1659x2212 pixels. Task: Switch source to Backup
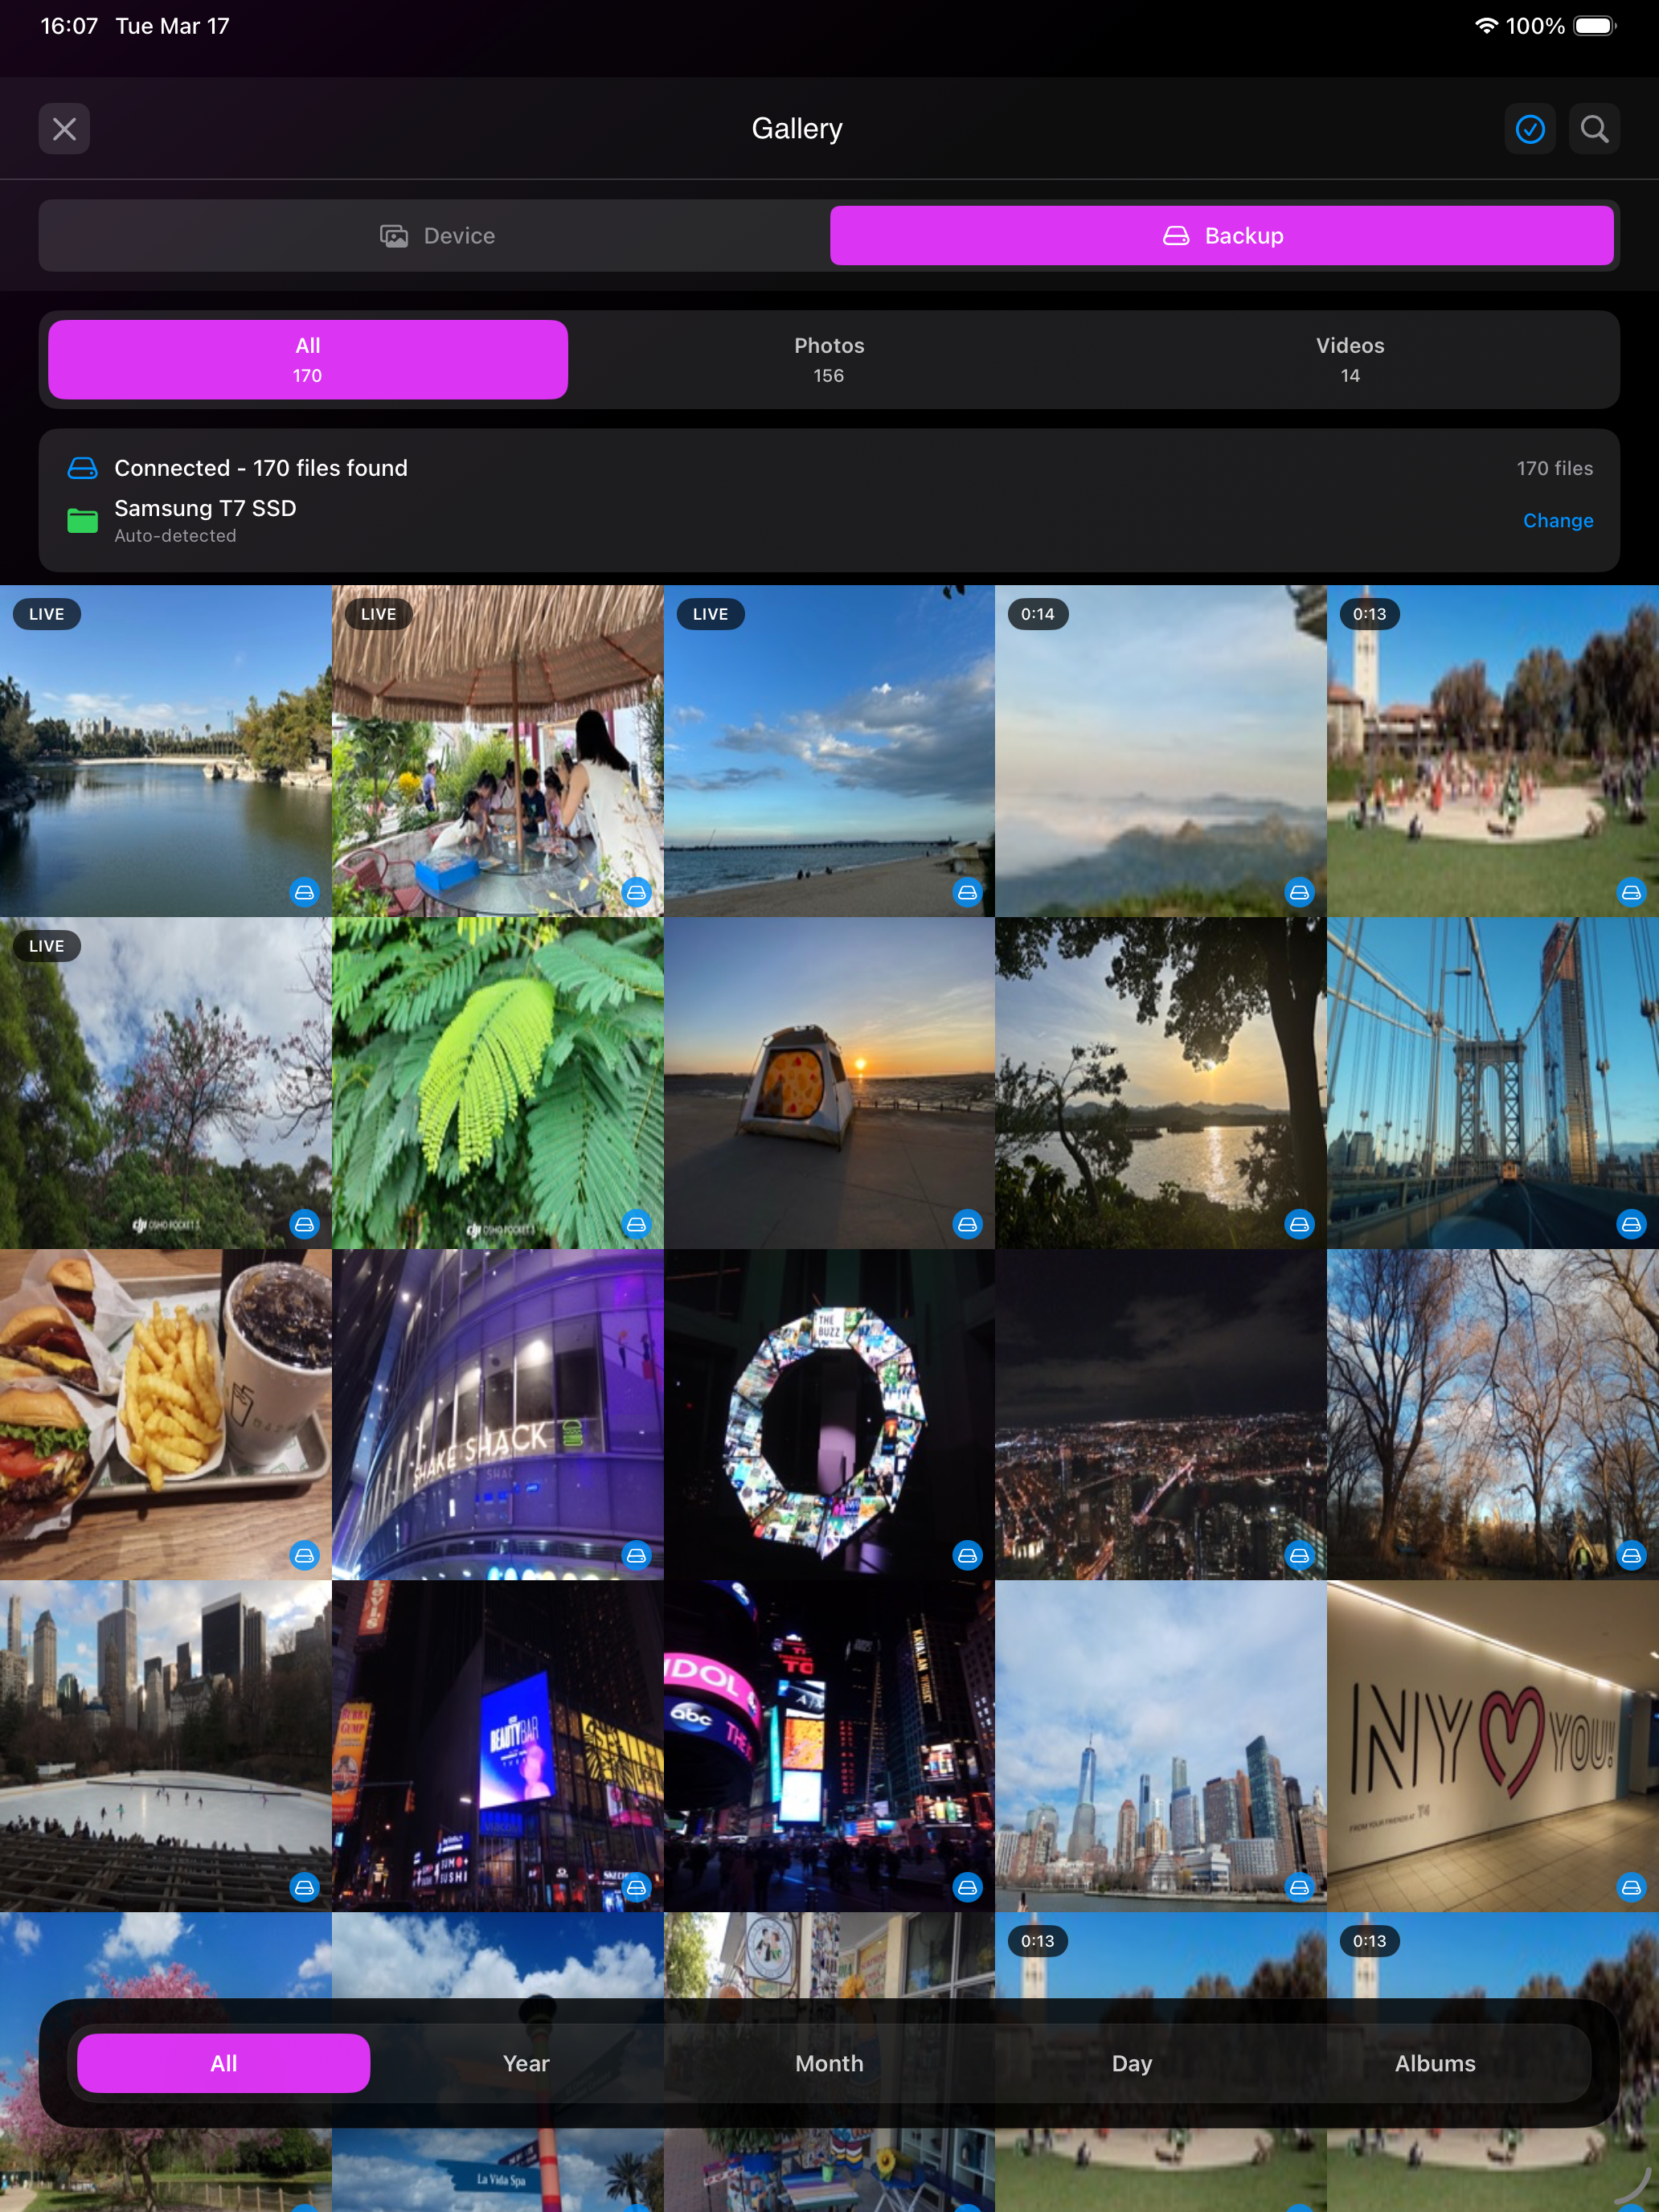[x=1221, y=236]
